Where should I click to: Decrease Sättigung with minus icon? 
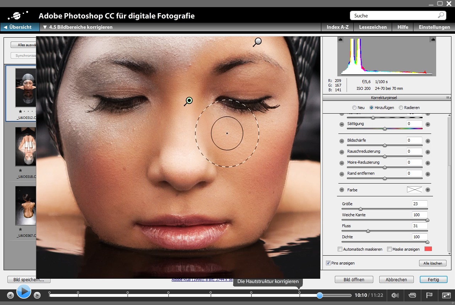tap(342, 124)
